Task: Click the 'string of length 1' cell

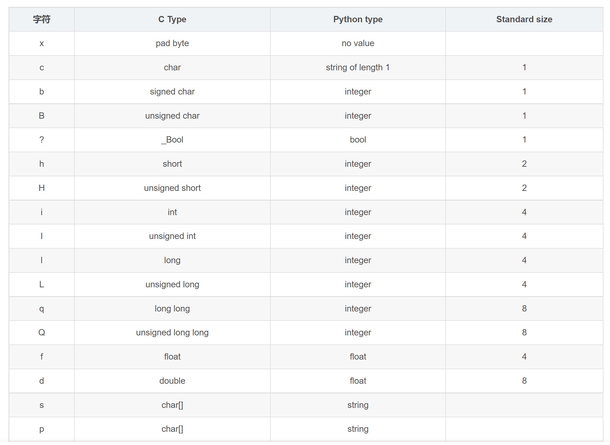Action: tap(358, 68)
